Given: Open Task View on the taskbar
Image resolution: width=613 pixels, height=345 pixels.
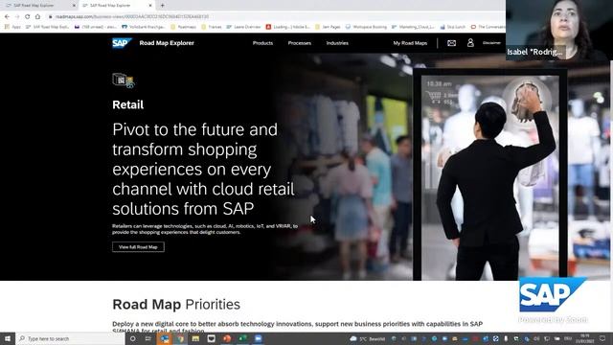Looking at the screenshot, I should [148, 338].
